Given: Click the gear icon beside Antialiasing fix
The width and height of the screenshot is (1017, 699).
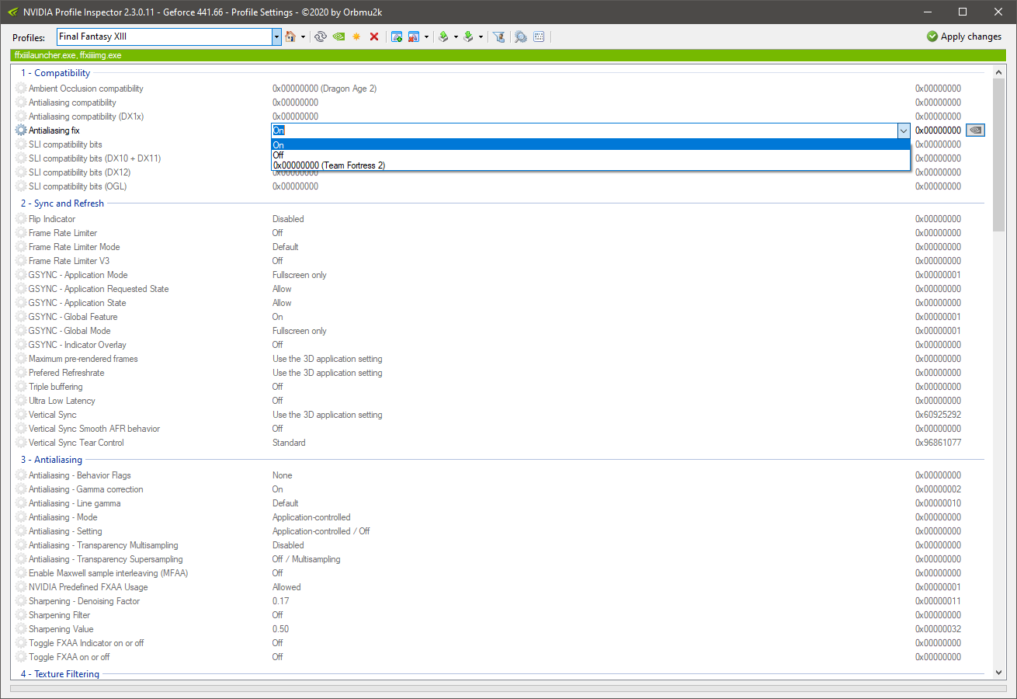Looking at the screenshot, I should (21, 130).
